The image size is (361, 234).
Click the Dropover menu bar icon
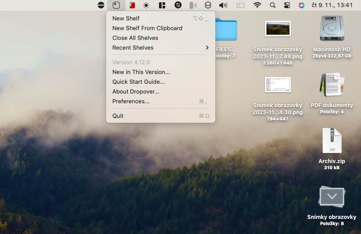[x=116, y=5]
